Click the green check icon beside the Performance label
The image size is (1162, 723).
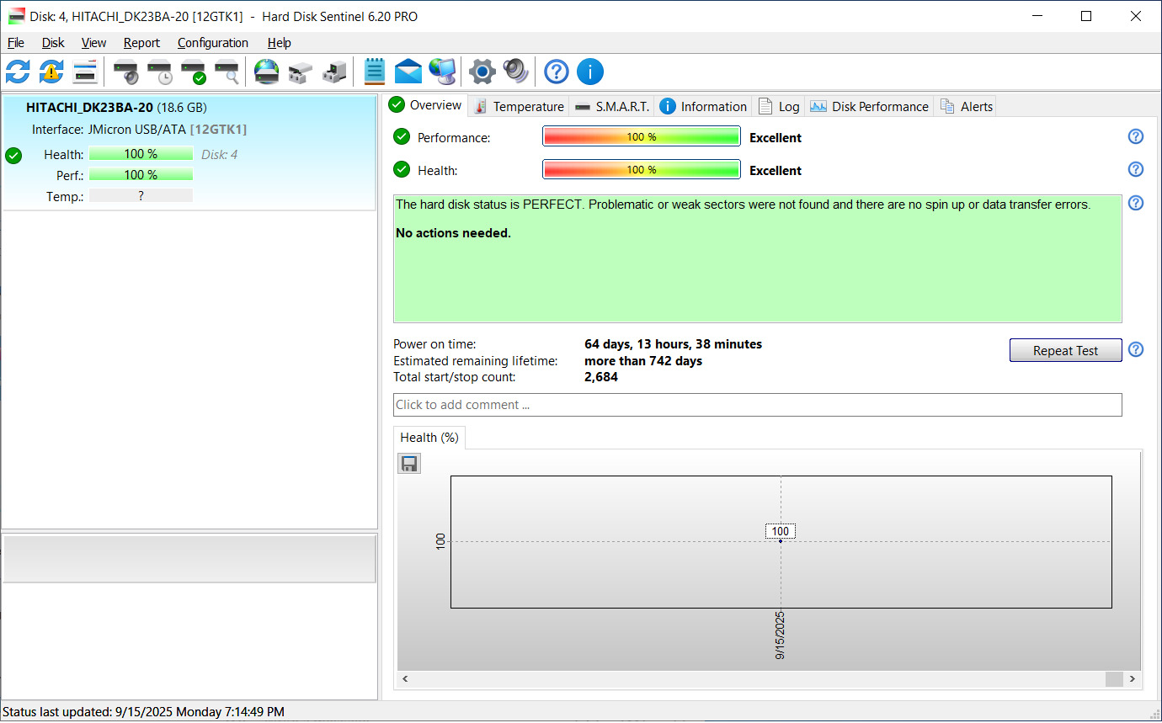402,137
